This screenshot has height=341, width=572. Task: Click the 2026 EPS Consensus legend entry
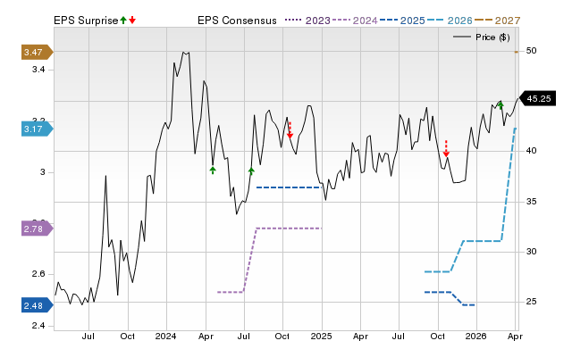(x=450, y=21)
